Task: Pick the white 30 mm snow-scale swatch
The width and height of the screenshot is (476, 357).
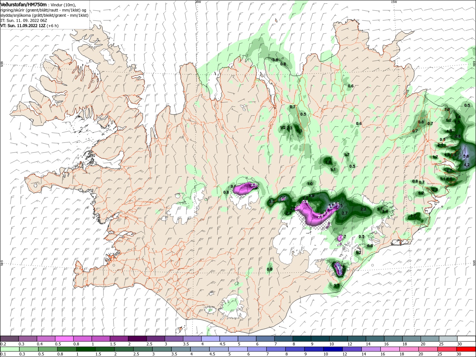Action: coord(466,339)
